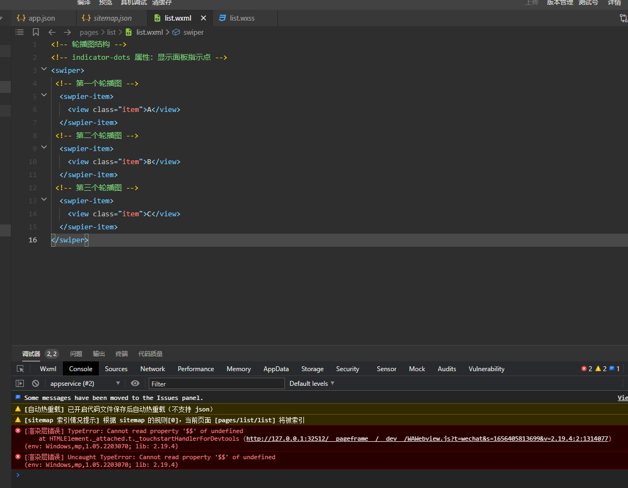Open the appservice (#2) context dropdown
This screenshot has height=488, width=628.
(x=85, y=383)
